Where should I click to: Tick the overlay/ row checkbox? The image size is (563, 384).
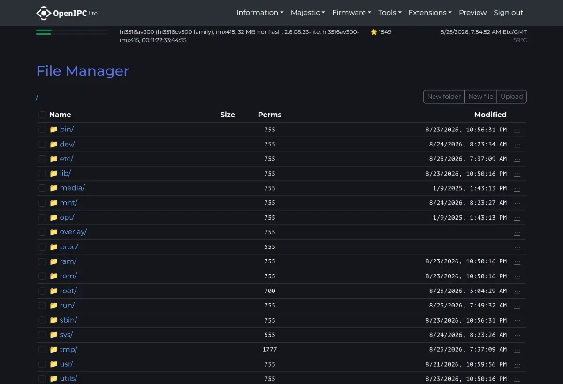click(42, 232)
